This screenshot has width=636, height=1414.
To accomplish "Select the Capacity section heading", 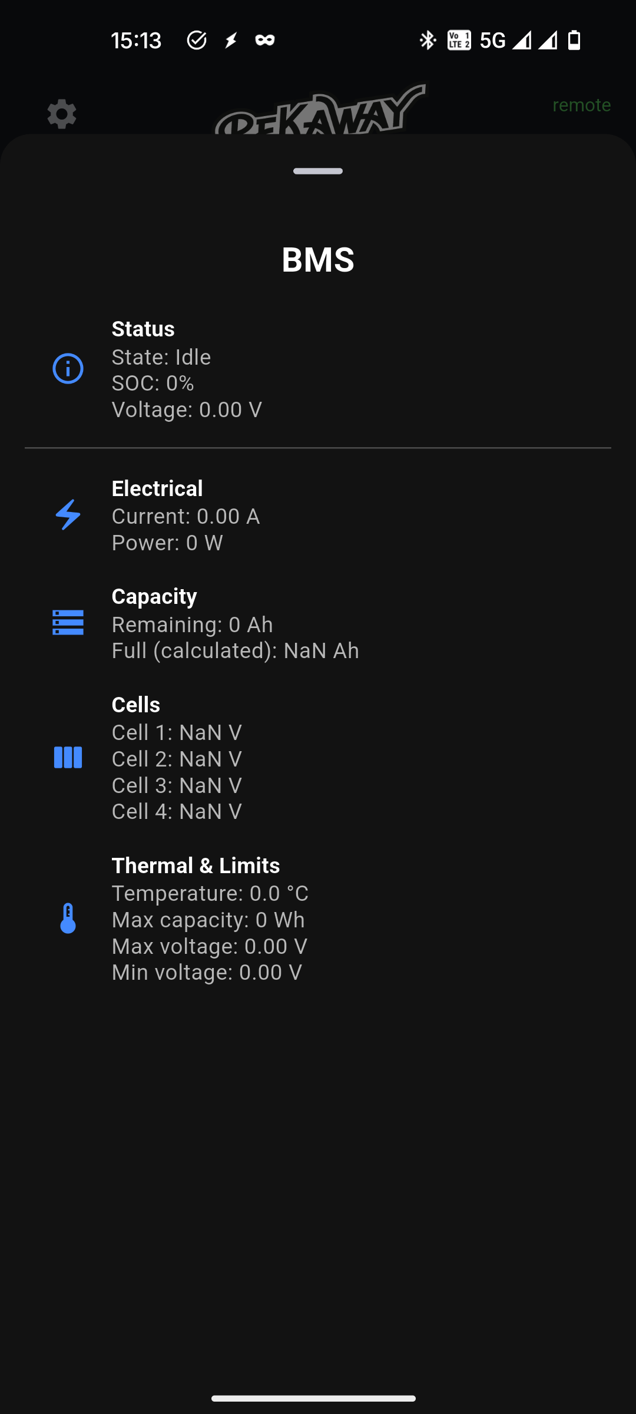I will [x=154, y=596].
